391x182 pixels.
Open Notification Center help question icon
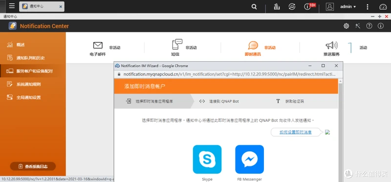tap(369, 26)
